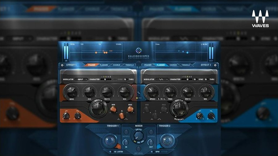Adjust the Effect 1 Character slider

click(x=106, y=80)
